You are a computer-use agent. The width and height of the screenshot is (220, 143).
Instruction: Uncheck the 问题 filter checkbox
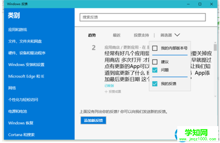pyautogui.click(x=155, y=70)
